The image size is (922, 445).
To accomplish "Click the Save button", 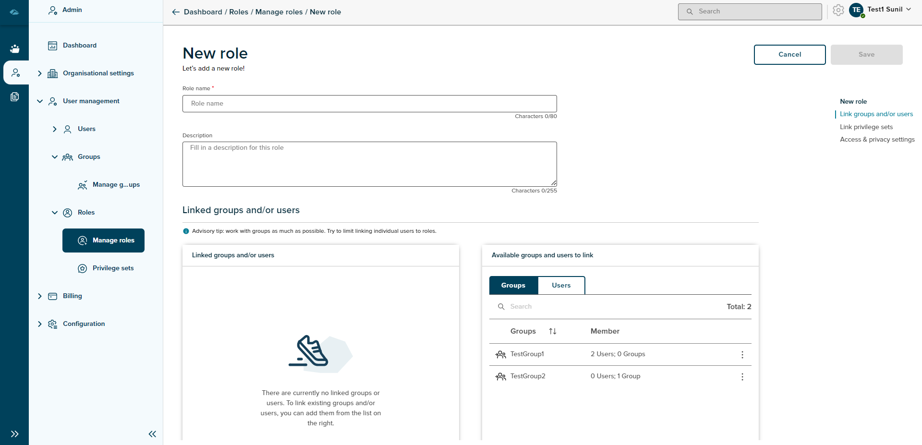I will 867,55.
